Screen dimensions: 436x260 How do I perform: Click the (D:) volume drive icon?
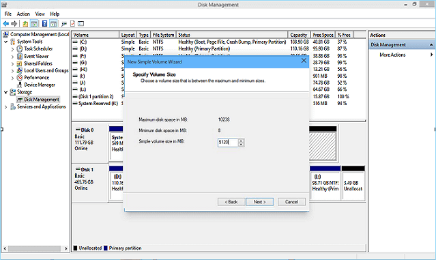click(75, 48)
